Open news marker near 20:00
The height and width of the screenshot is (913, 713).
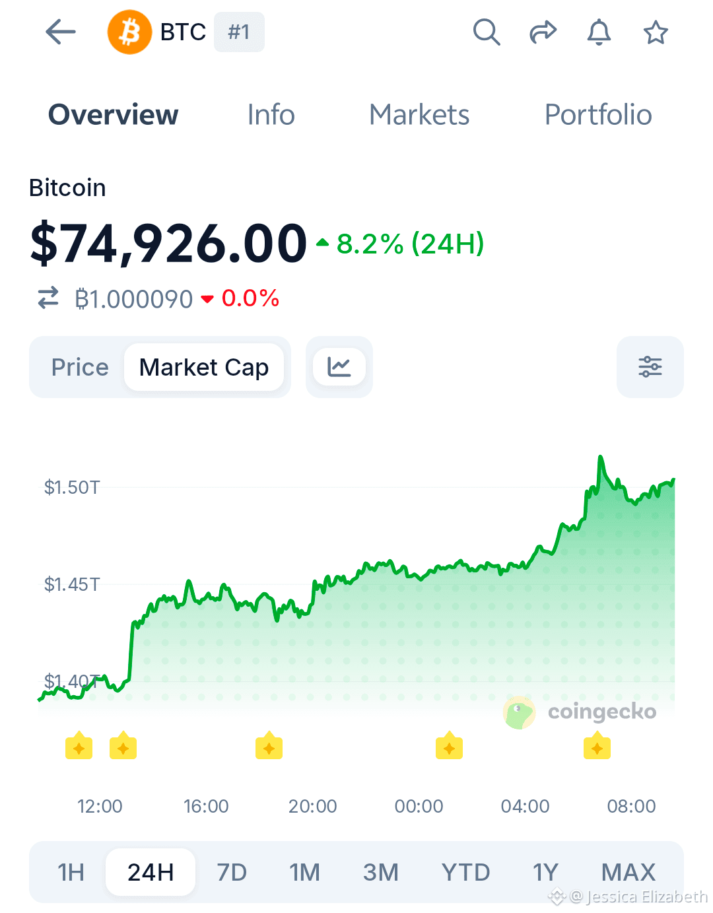pos(269,746)
